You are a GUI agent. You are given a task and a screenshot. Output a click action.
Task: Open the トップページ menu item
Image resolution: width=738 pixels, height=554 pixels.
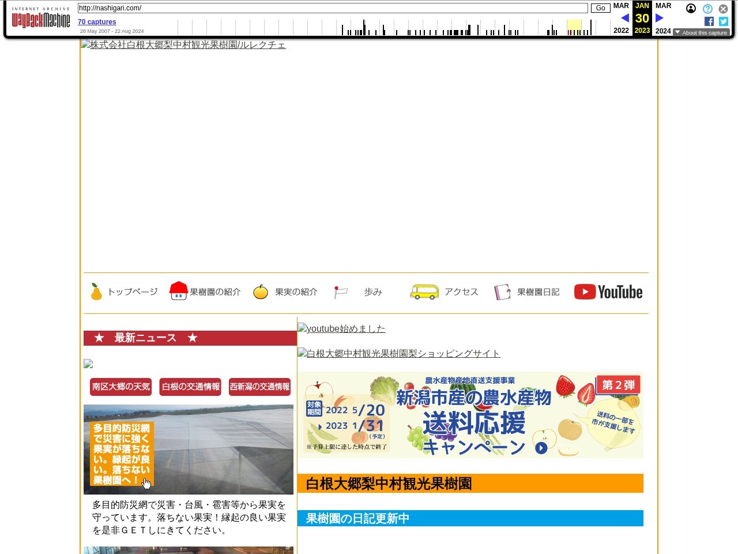(x=132, y=292)
